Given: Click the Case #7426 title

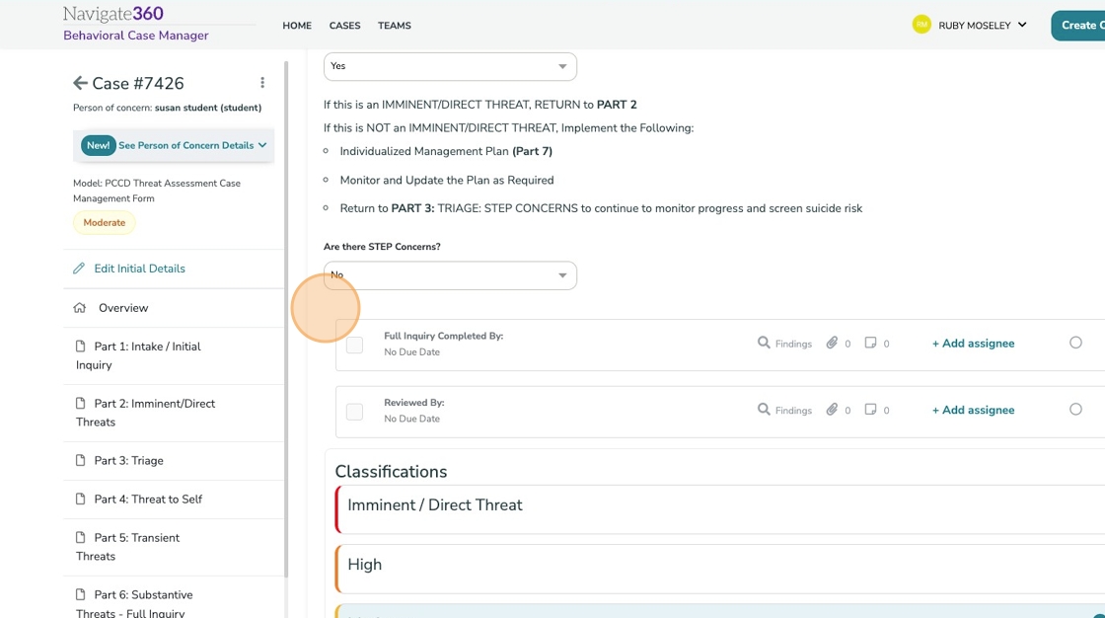Looking at the screenshot, I should (138, 83).
